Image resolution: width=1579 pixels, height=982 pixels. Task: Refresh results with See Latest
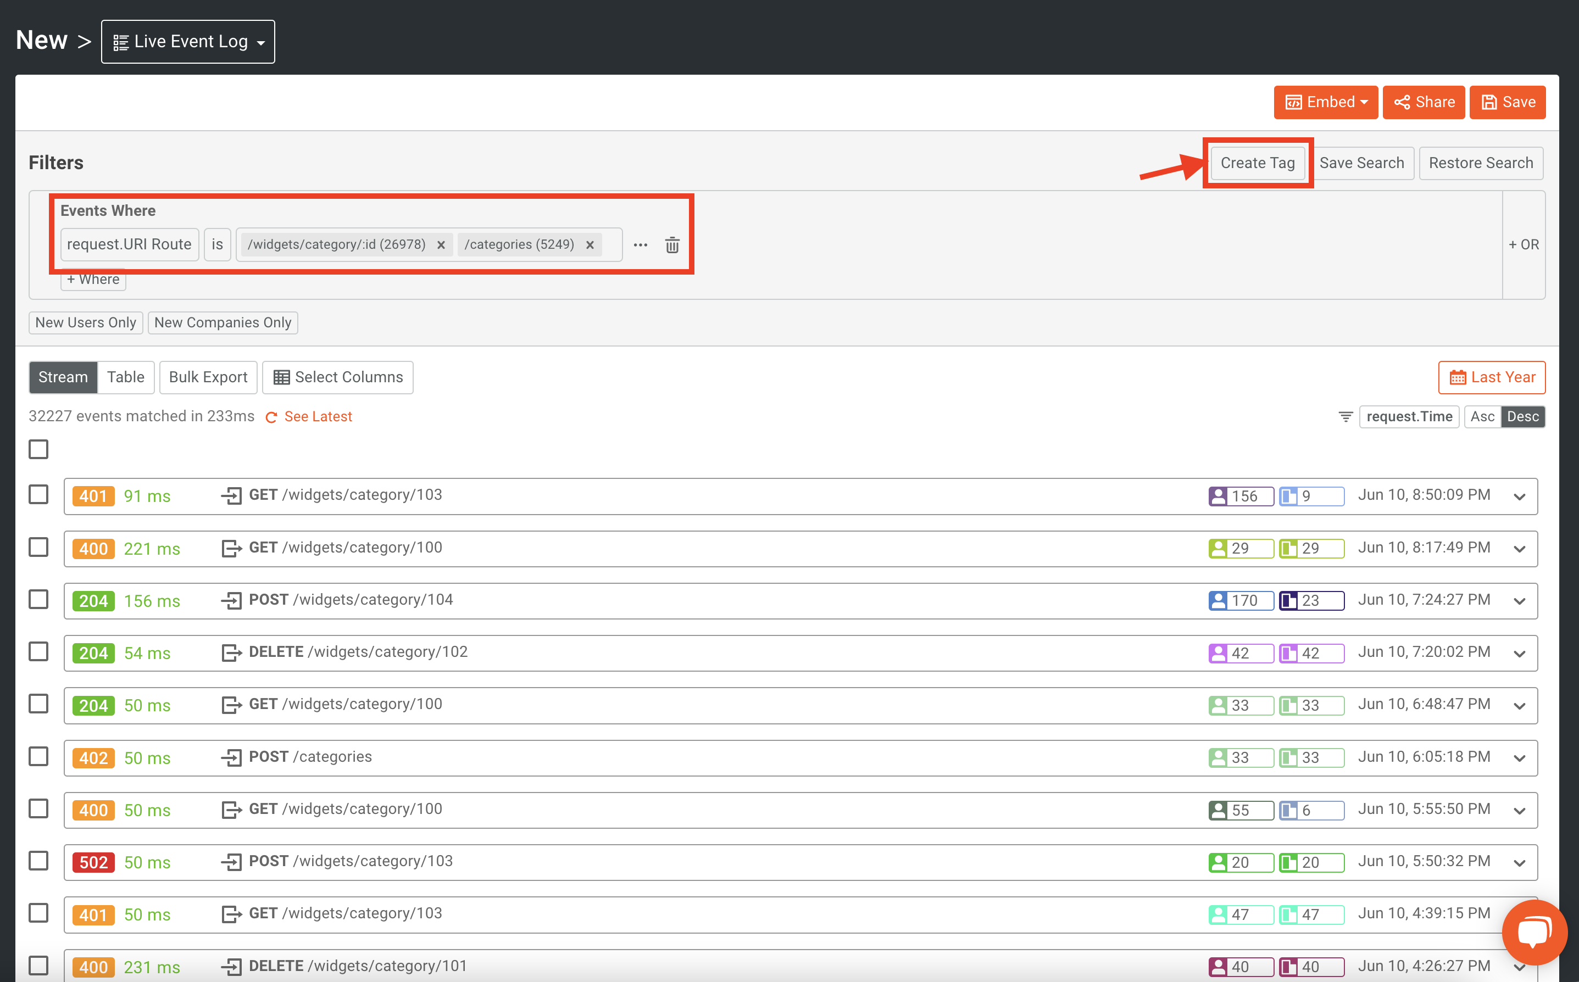tap(318, 416)
